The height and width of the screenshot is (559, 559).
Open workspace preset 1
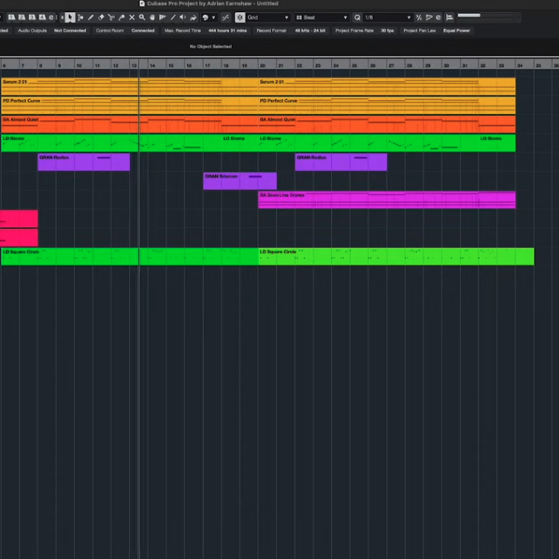point(11,17)
